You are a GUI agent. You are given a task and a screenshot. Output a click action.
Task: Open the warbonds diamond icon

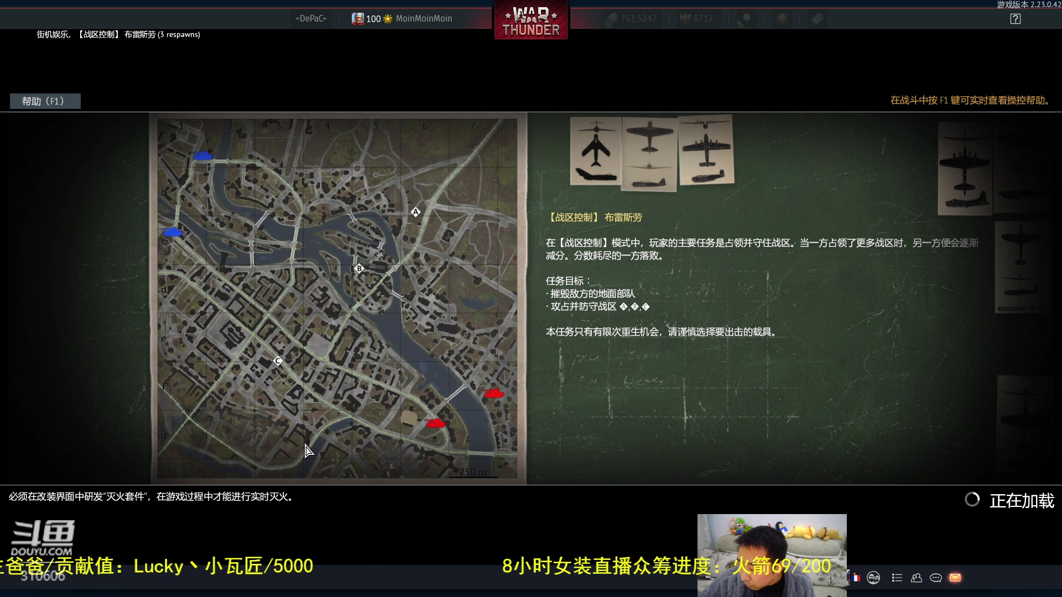point(782,19)
